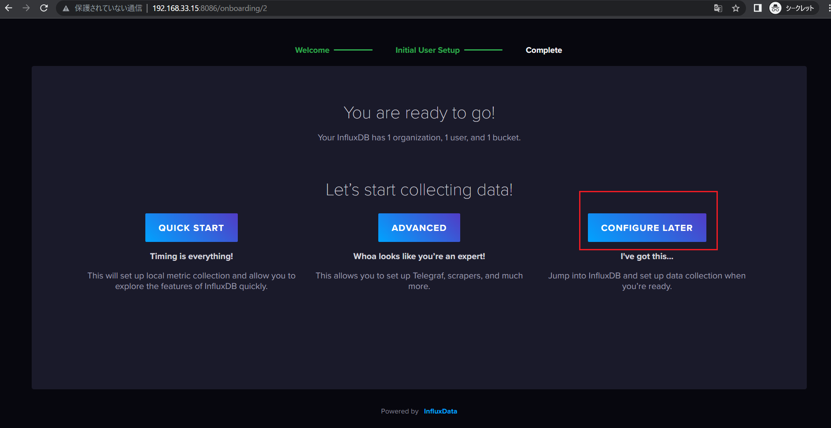Viewport: 831px width, 428px height.
Task: Click the not-secure warning triangle icon
Action: (66, 8)
